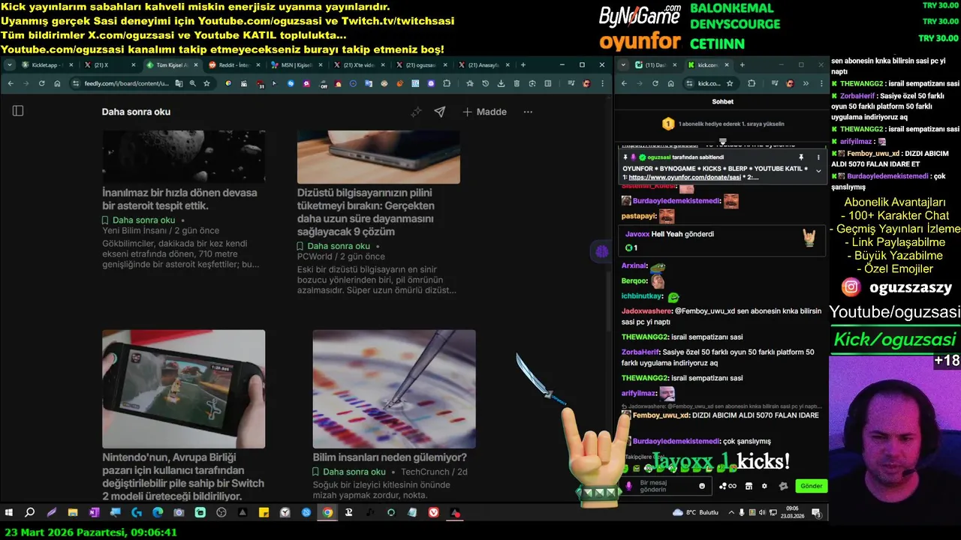Open the emoji picker in chat input
Screen dimensions: 961x540
702,486
